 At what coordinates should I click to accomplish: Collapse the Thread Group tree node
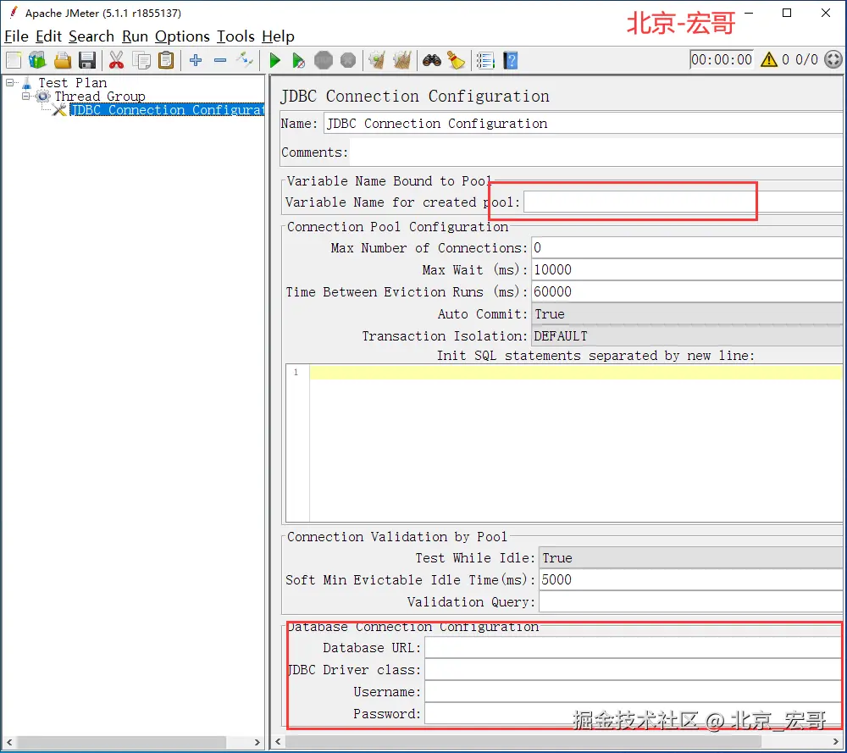(x=26, y=96)
